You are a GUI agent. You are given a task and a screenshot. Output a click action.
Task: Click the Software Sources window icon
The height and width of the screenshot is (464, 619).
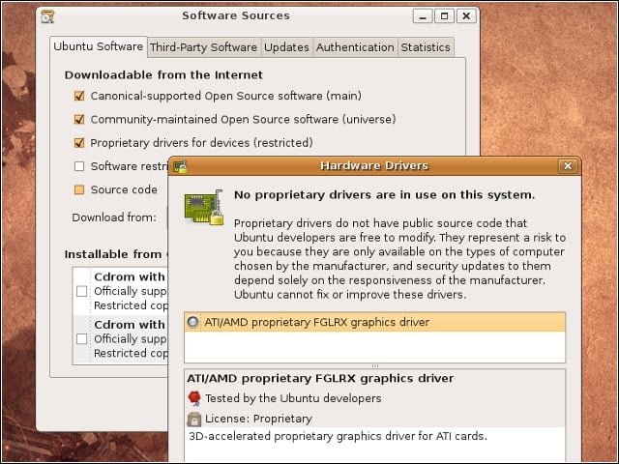coord(47,16)
